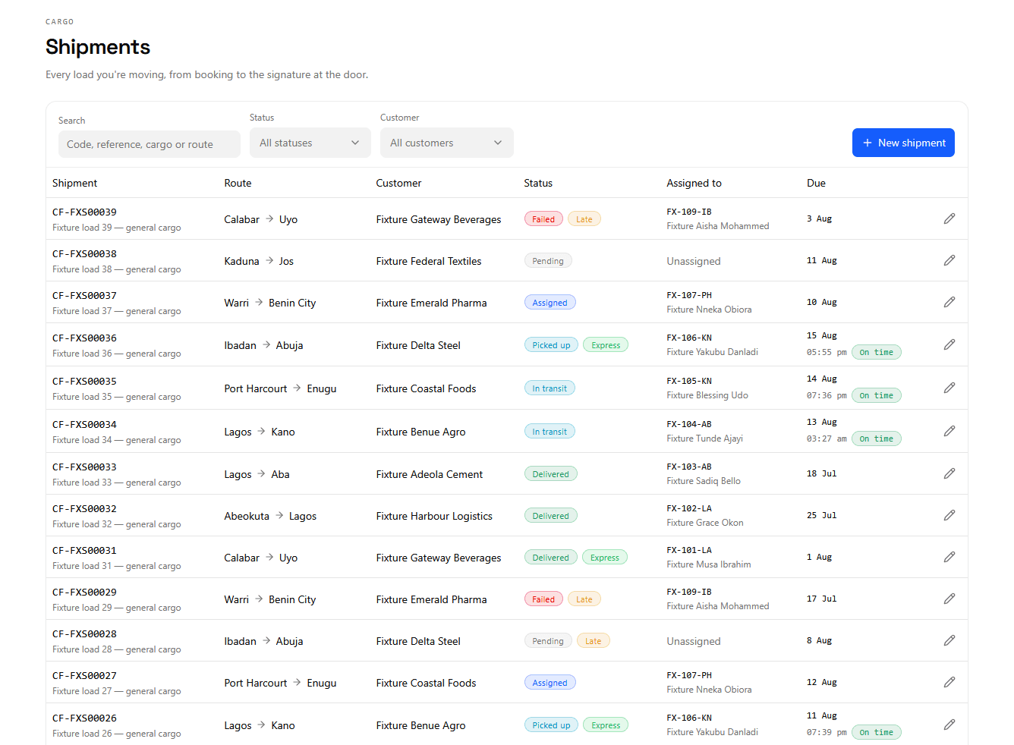1014x745 pixels.
Task: Select customer Fixture Federal Textiles
Action: pyautogui.click(x=429, y=261)
